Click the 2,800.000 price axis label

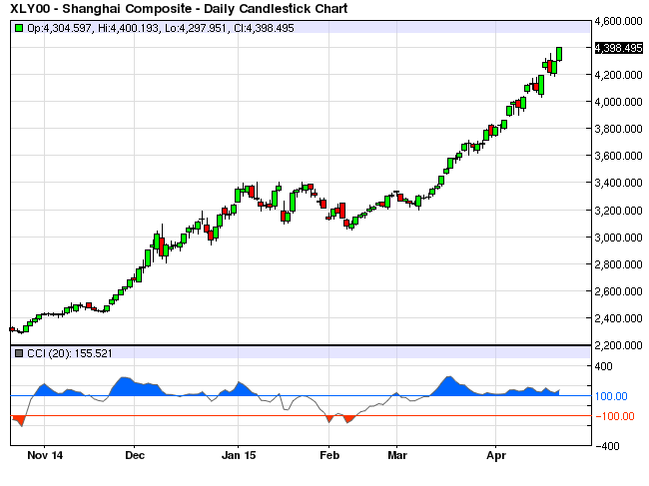tap(618, 264)
